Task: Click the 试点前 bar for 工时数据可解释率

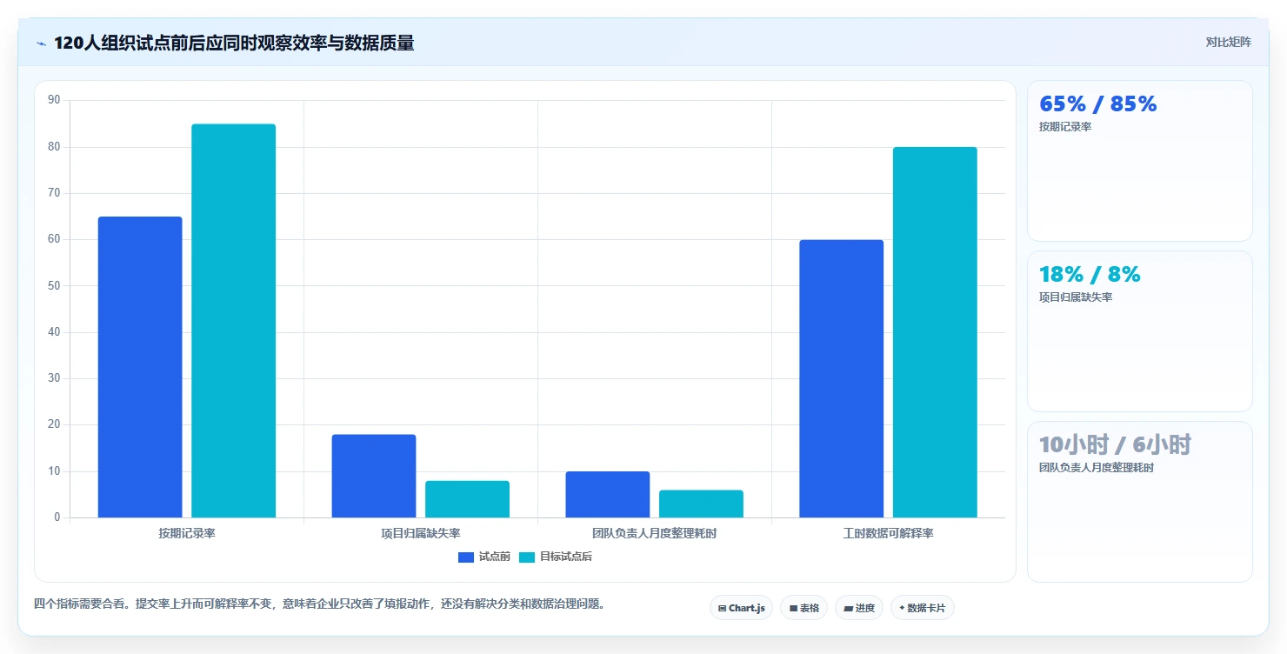Action: pos(842,378)
